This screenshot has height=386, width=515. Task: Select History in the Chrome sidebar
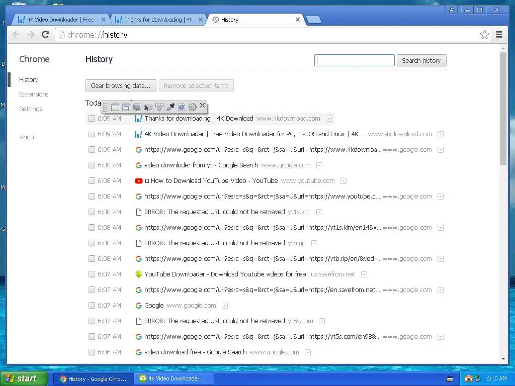(x=29, y=80)
